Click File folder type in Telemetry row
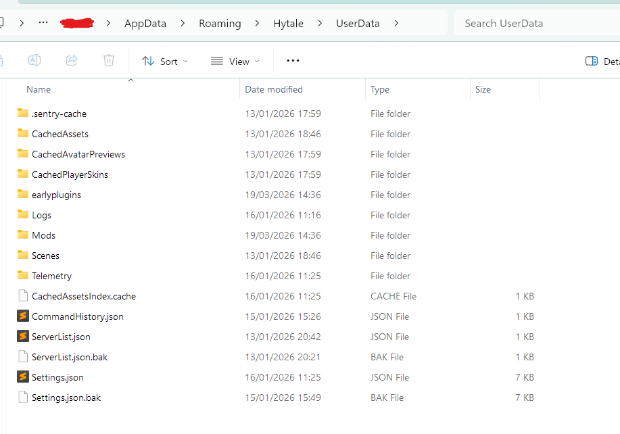 pyautogui.click(x=390, y=276)
